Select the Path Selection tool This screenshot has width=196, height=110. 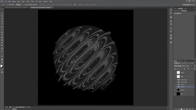2,54
